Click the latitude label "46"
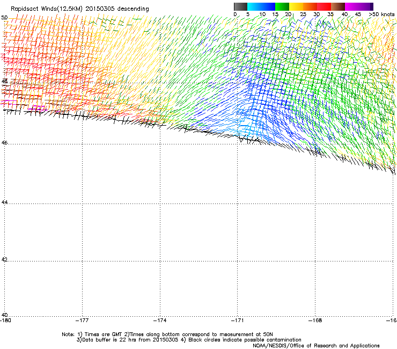 pos(4,143)
